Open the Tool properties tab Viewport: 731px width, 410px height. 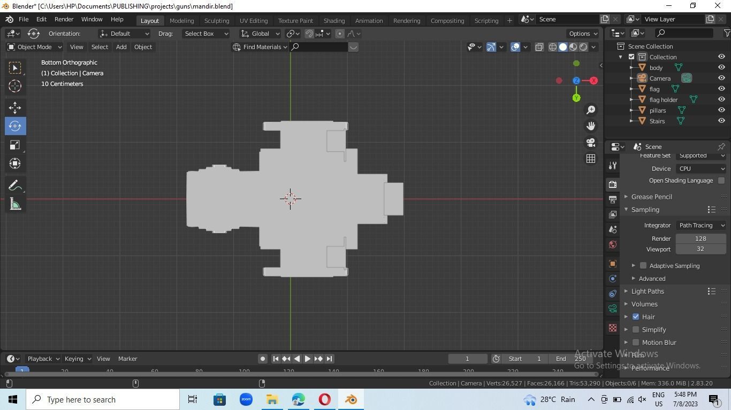tap(613, 165)
